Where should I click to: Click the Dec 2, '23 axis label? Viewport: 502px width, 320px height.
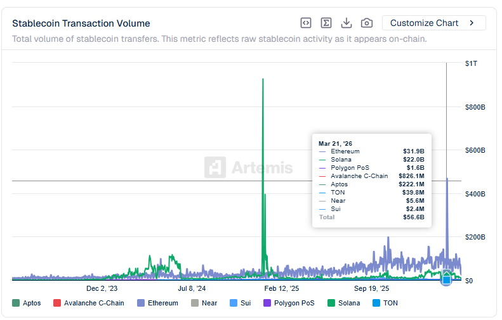[102, 288]
